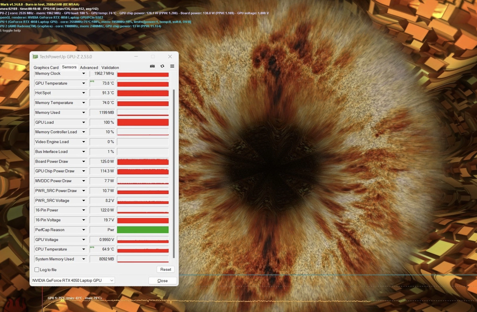The height and width of the screenshot is (312, 477).
Task: Click the camera screenshot icon
Action: 152,66
